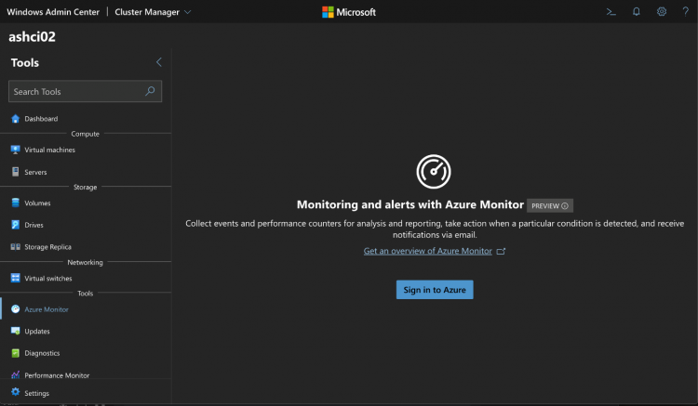The width and height of the screenshot is (698, 406).
Task: Open the PowerShell console icon
Action: [x=611, y=12]
